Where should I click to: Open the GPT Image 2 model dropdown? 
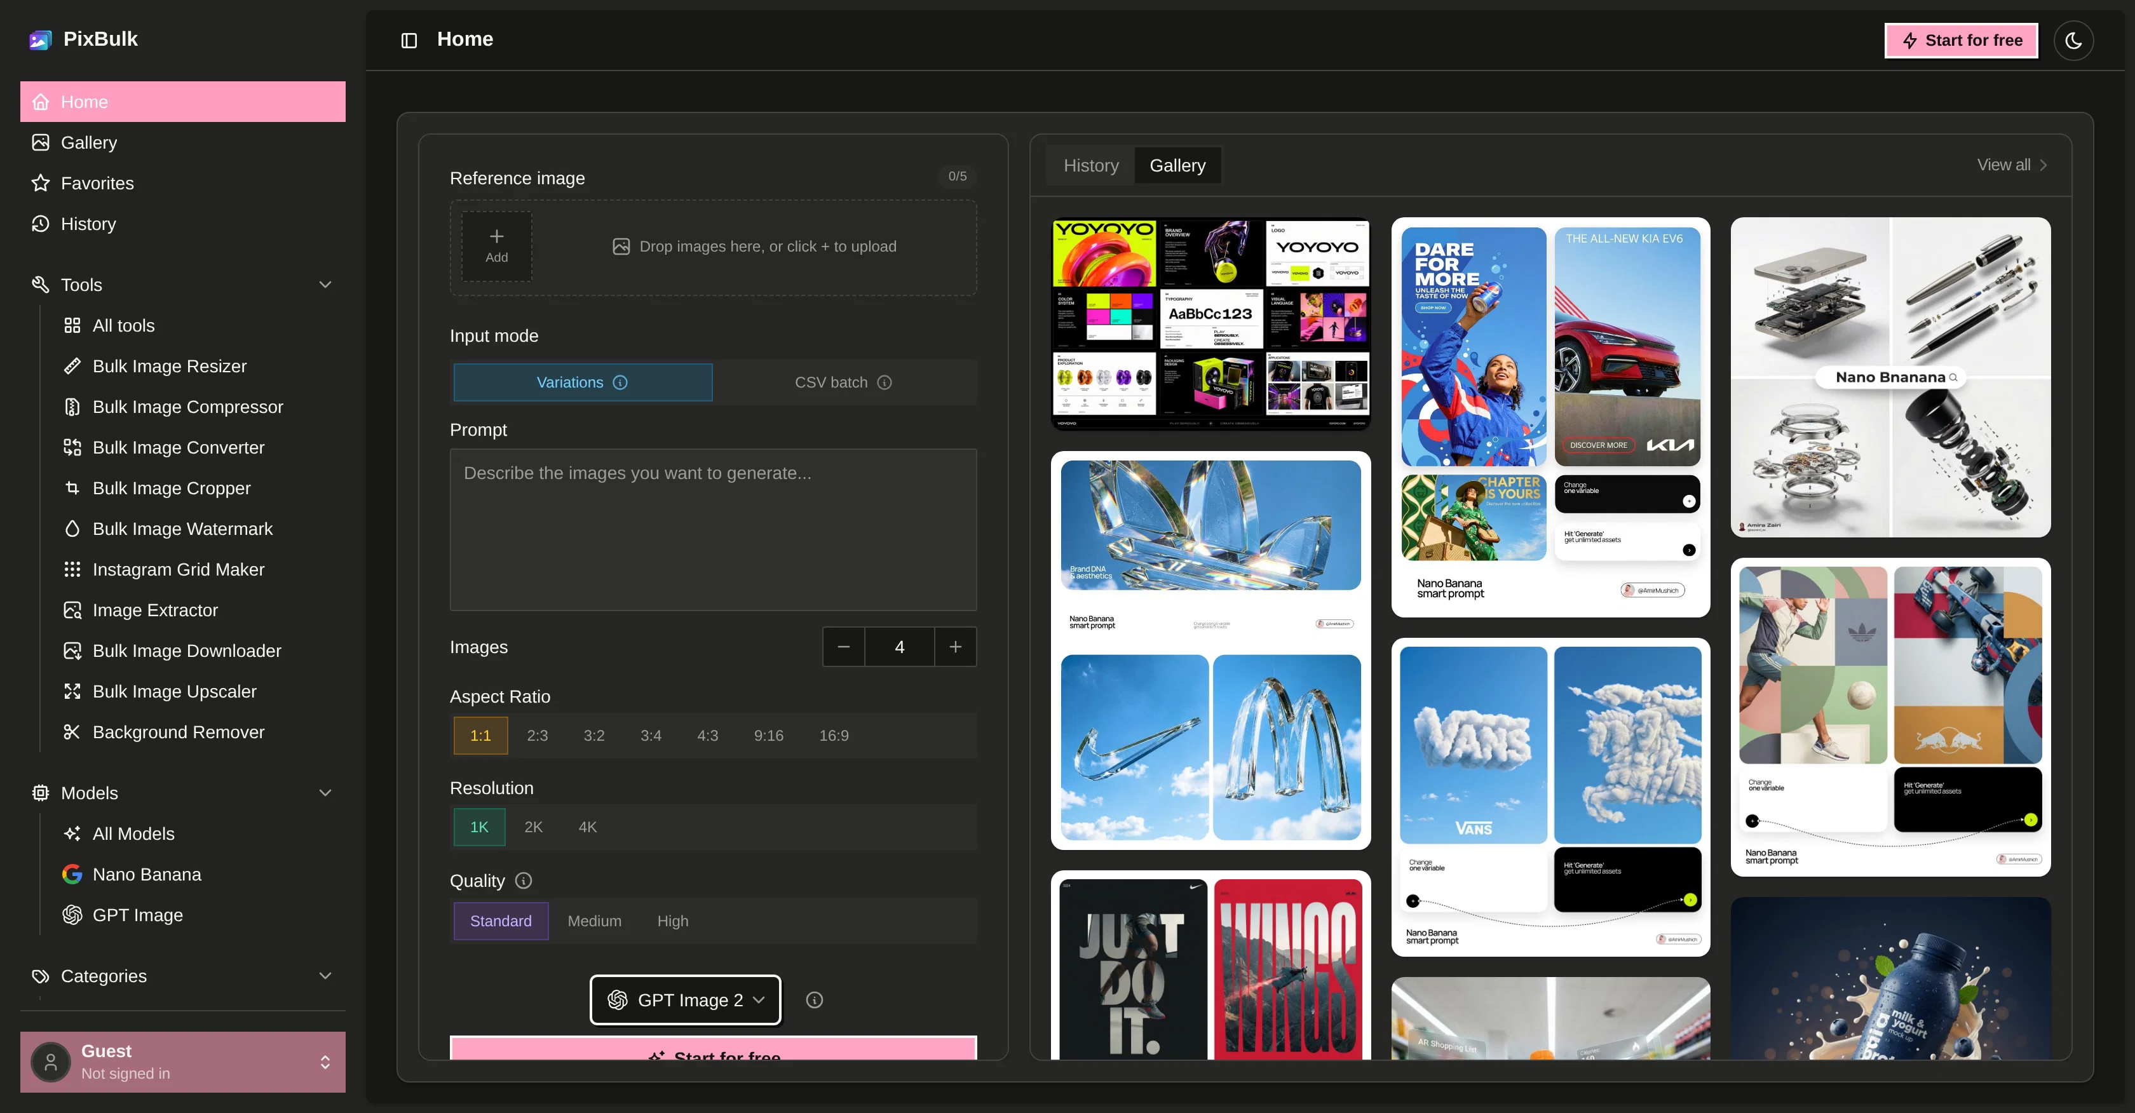[686, 1001]
